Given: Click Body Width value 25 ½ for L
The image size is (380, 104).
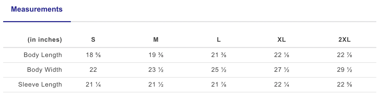Looking at the screenshot, I should coord(219,70).
